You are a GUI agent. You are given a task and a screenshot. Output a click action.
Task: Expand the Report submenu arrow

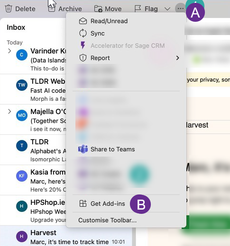[177, 58]
